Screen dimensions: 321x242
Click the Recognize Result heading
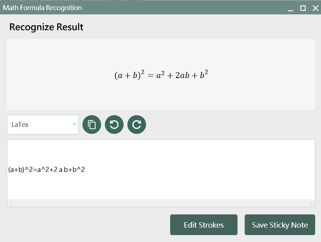tap(46, 27)
